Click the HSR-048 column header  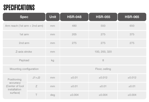[74, 17]
